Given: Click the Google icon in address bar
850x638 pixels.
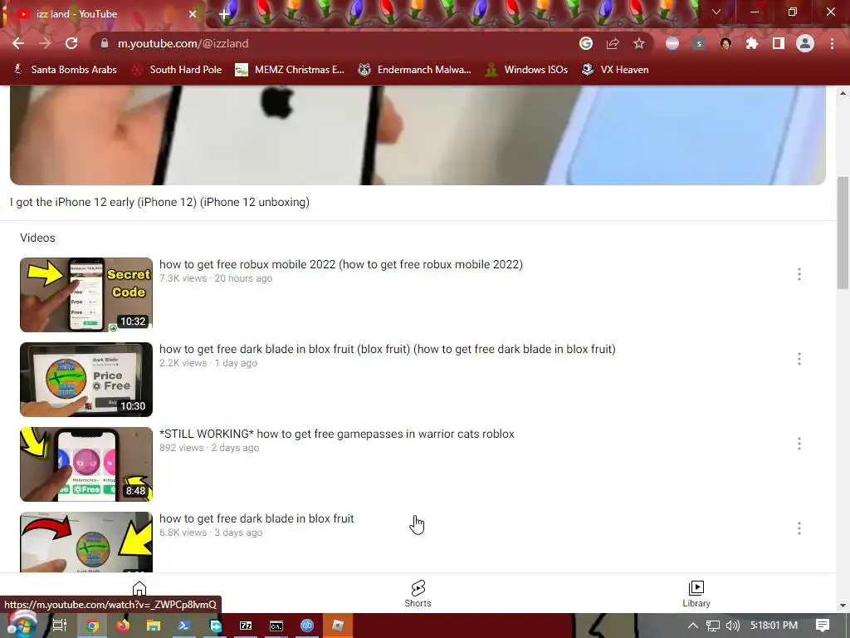Looking at the screenshot, I should pos(586,43).
